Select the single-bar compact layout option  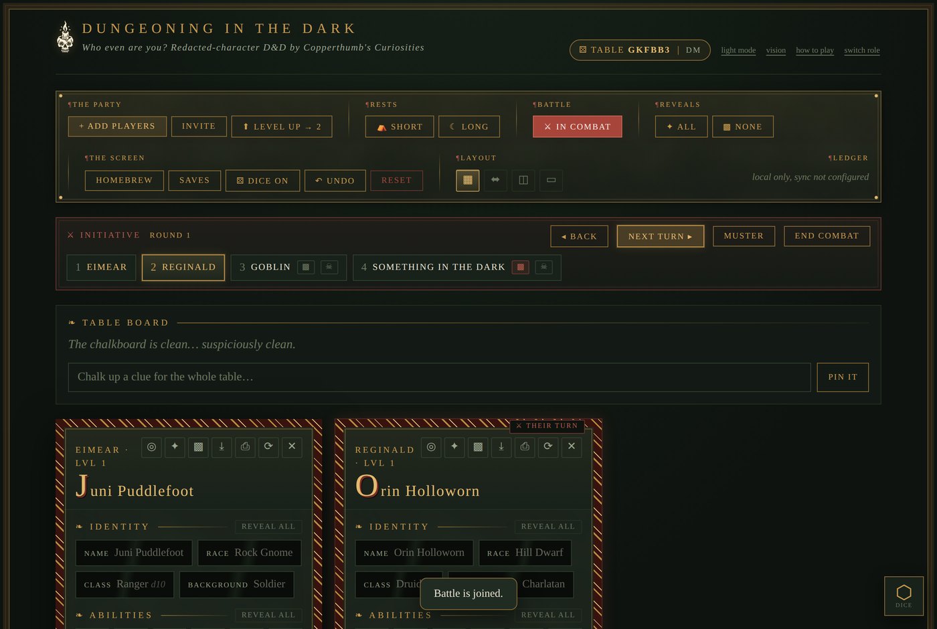point(551,180)
